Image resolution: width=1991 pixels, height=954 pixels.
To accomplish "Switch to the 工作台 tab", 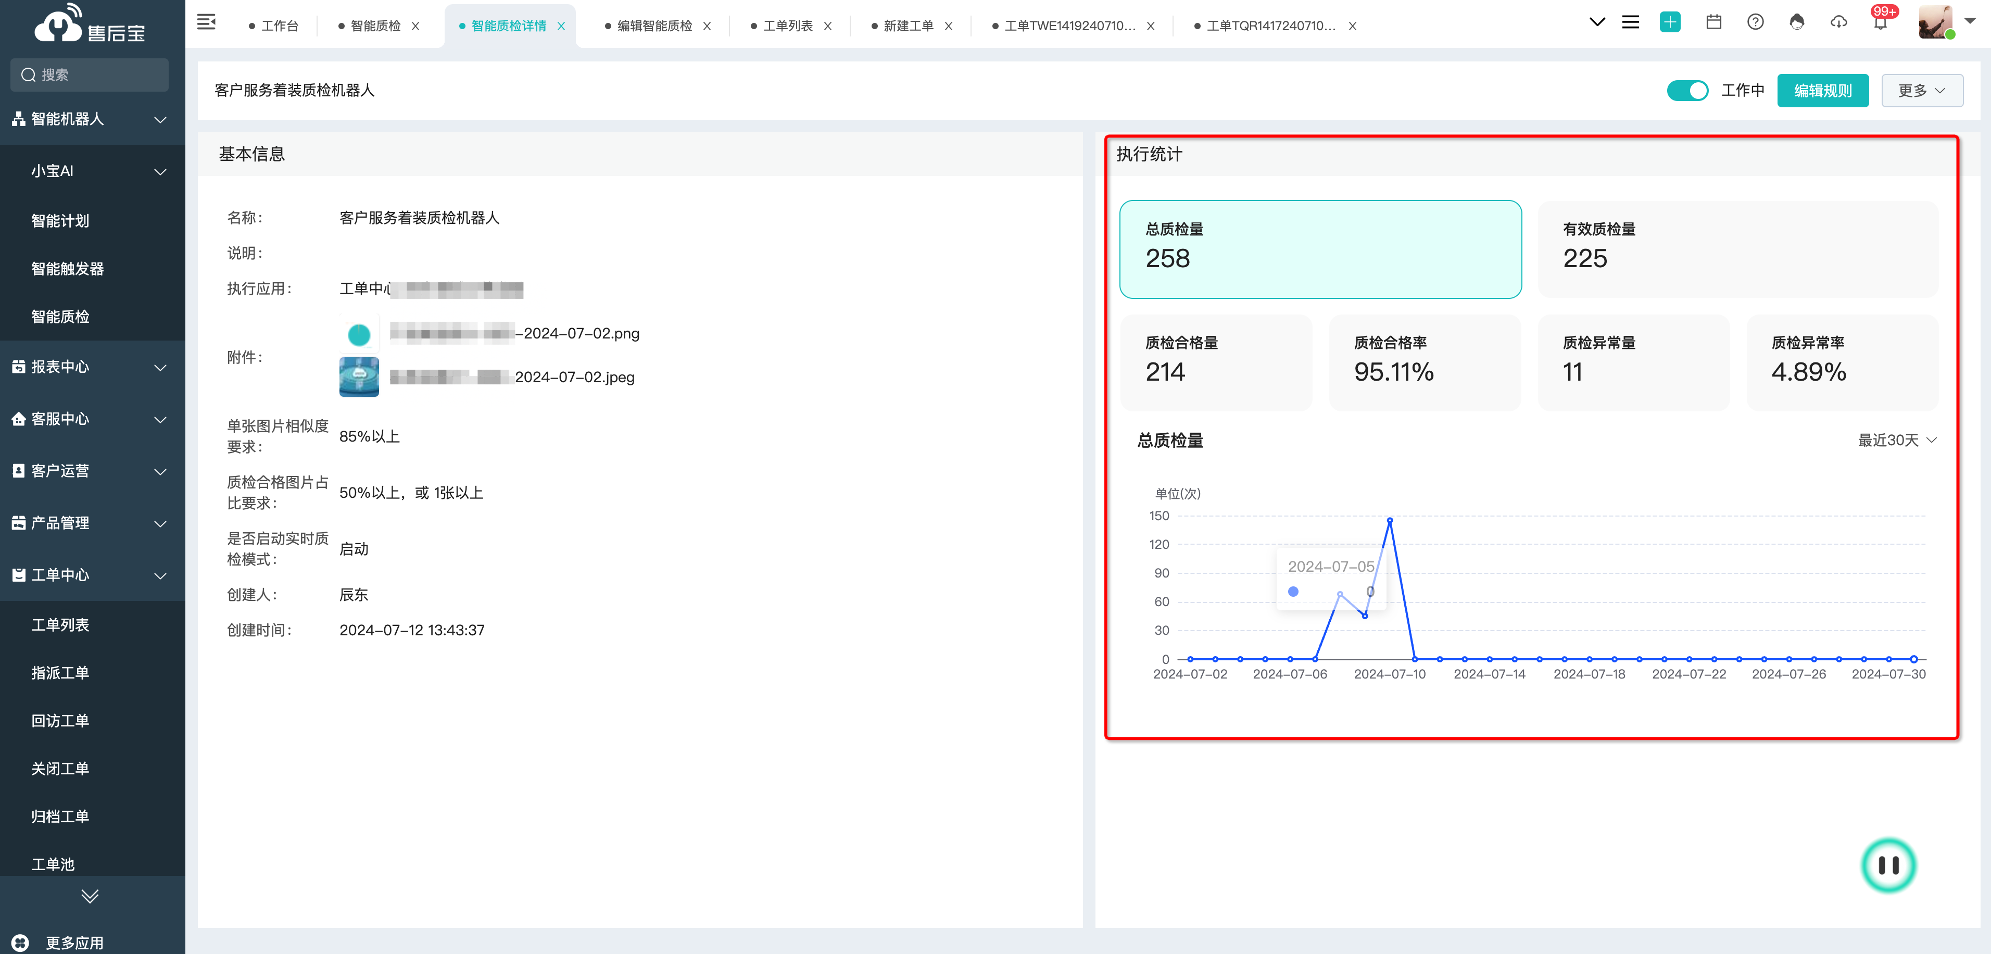I will 274,26.
